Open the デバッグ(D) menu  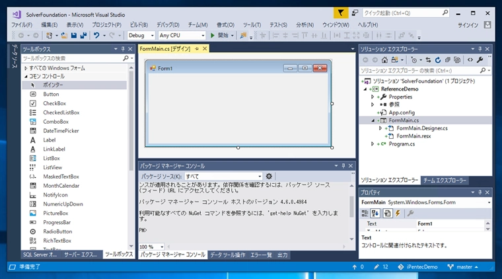(168, 24)
